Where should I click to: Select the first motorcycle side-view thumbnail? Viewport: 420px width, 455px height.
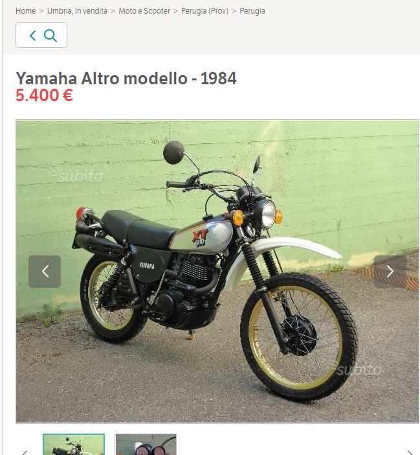point(74,444)
